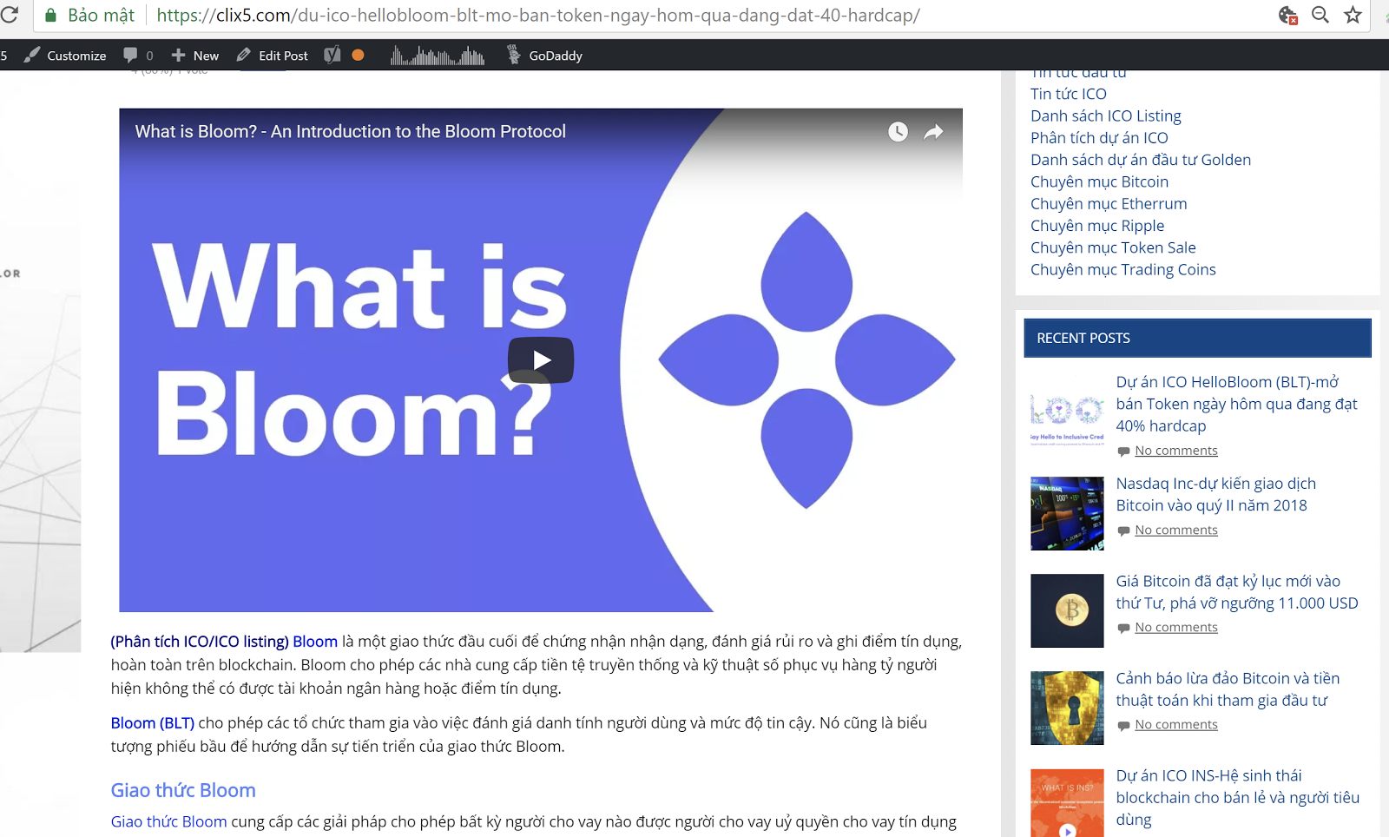Click the WHAT IS INS video thumbnail
Viewport: 1389px width, 837px height.
[x=1067, y=803]
